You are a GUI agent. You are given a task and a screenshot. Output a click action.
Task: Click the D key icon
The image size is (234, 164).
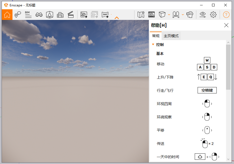coord(214,67)
